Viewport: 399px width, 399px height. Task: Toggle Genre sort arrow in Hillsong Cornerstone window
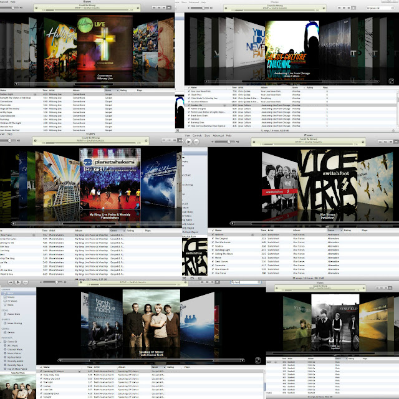[118, 90]
